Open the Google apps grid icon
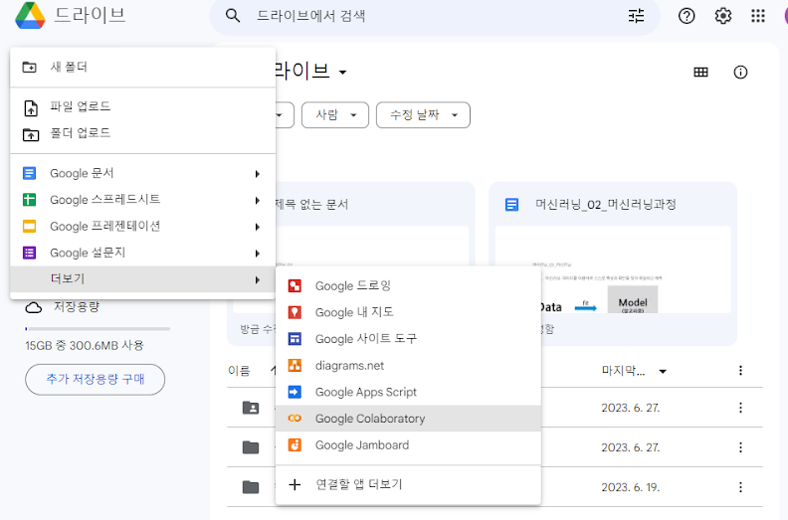The height and width of the screenshot is (520, 788). tap(758, 16)
